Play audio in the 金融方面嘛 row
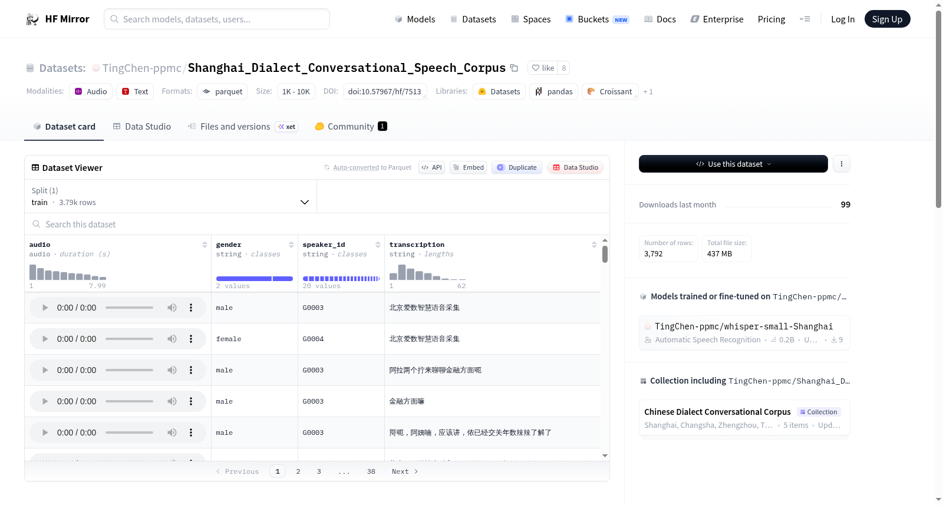The height and width of the screenshot is (505, 943). coord(45,401)
